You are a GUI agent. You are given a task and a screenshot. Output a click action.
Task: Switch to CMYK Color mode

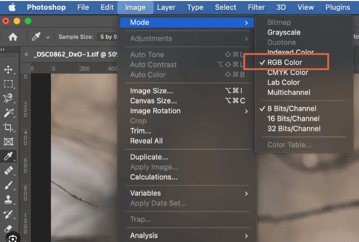coord(288,72)
